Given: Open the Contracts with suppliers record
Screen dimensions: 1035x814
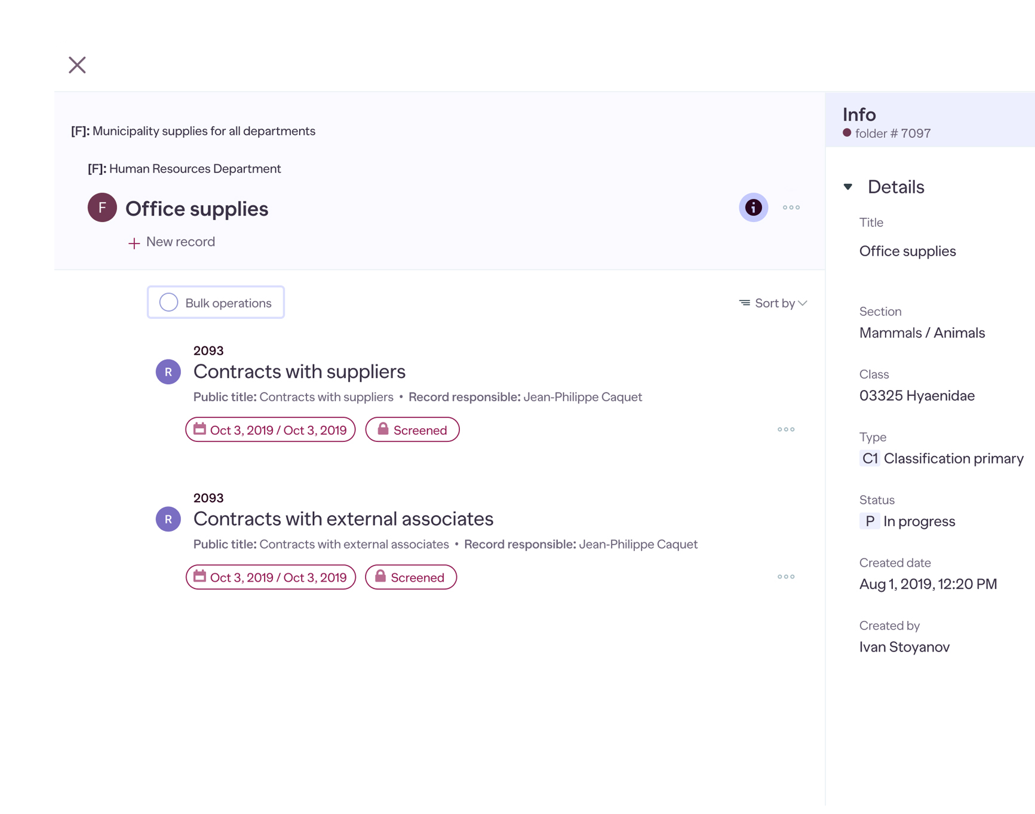Looking at the screenshot, I should click(x=299, y=371).
